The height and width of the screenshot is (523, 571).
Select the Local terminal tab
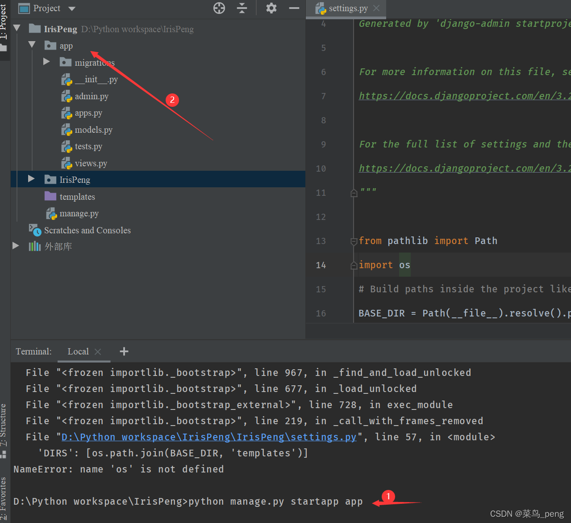78,351
